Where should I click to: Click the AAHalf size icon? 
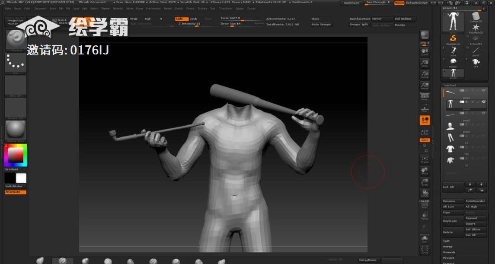click(x=425, y=86)
